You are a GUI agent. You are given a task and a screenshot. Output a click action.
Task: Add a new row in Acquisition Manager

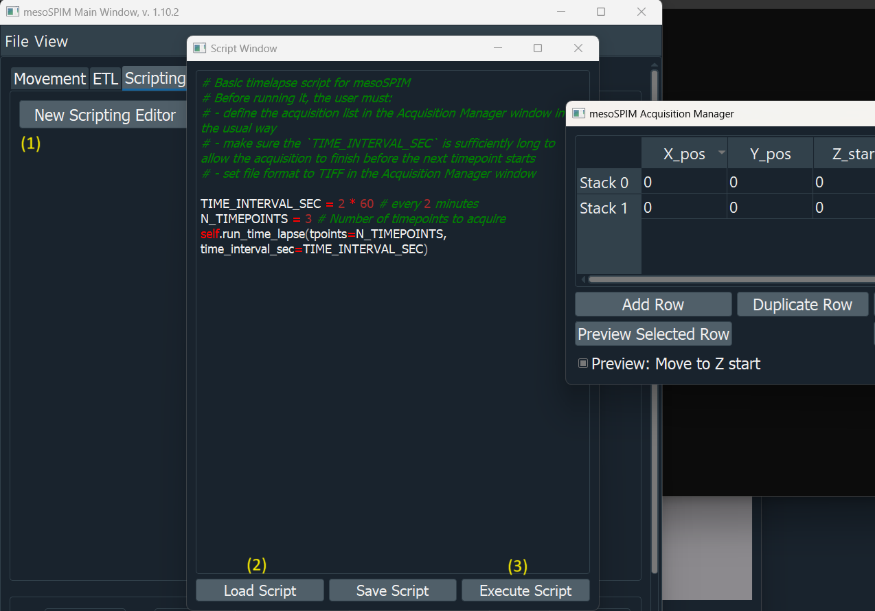click(652, 305)
